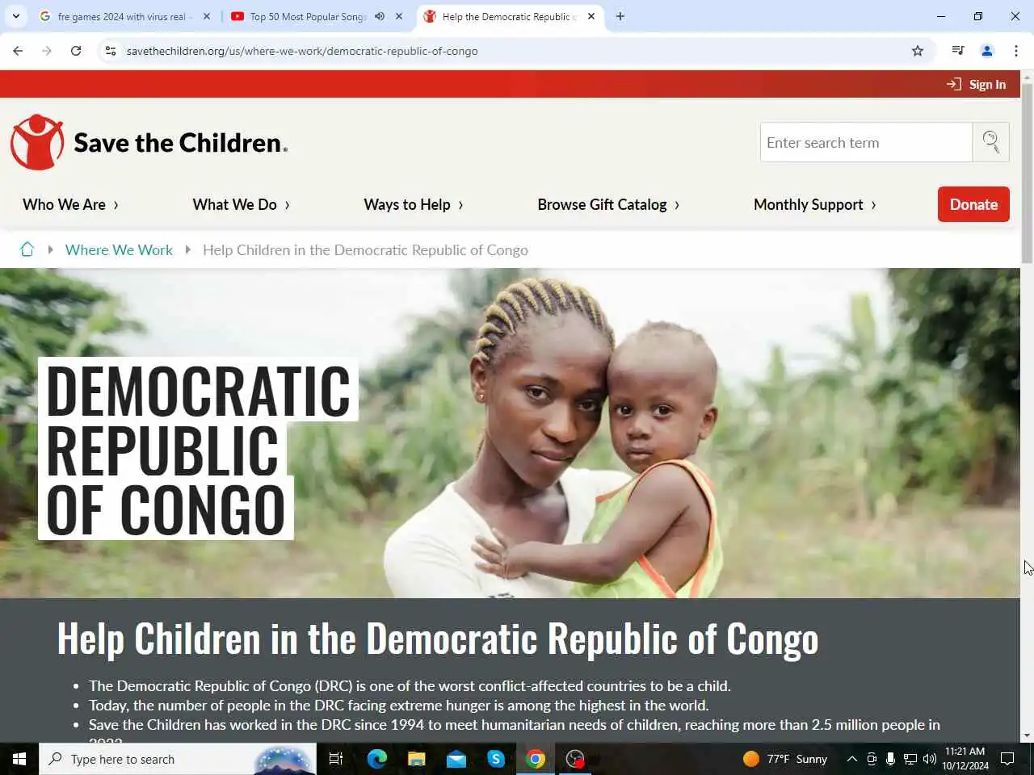
Task: Focus the Enter search term field
Action: (x=866, y=142)
